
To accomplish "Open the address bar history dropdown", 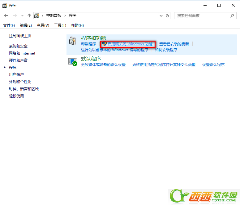I will coord(161,16).
